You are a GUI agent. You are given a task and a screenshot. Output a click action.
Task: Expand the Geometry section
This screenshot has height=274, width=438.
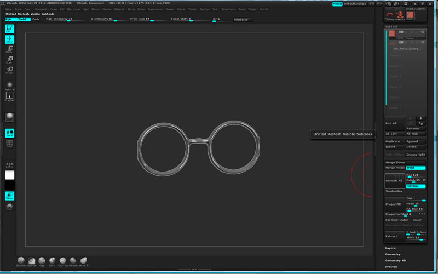click(393, 254)
